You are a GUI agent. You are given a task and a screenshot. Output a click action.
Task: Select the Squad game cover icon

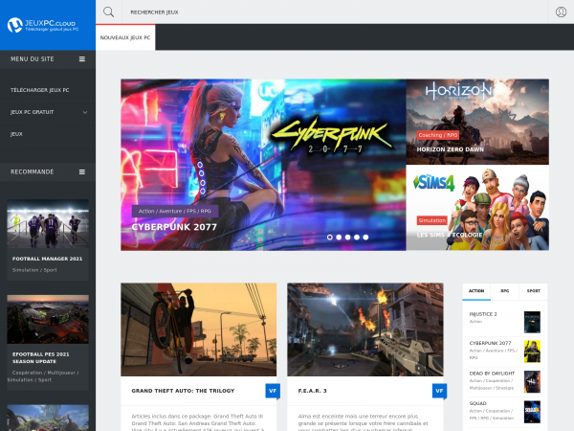coord(532,412)
